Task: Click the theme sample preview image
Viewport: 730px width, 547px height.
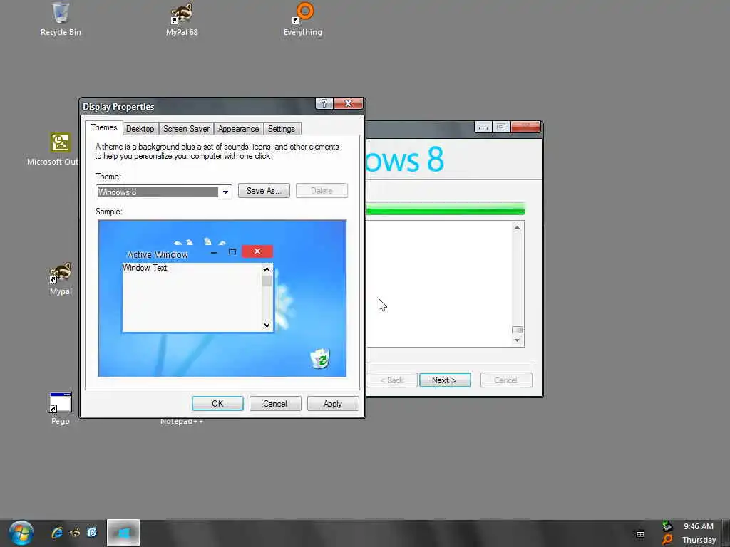Action: click(222, 298)
